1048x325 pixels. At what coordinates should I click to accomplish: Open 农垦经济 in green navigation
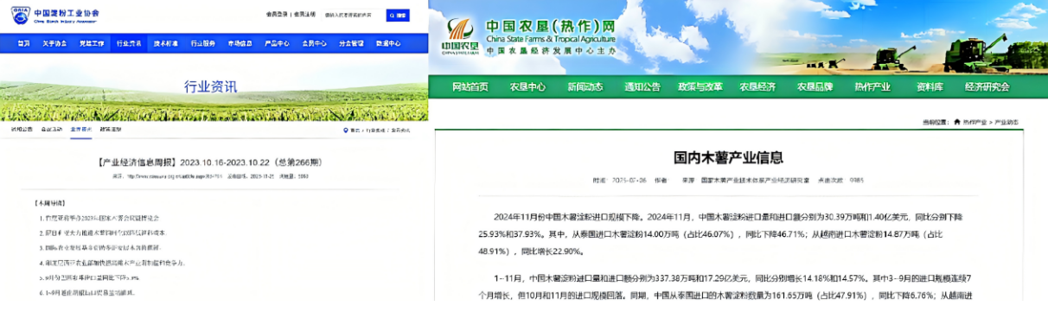click(x=757, y=86)
